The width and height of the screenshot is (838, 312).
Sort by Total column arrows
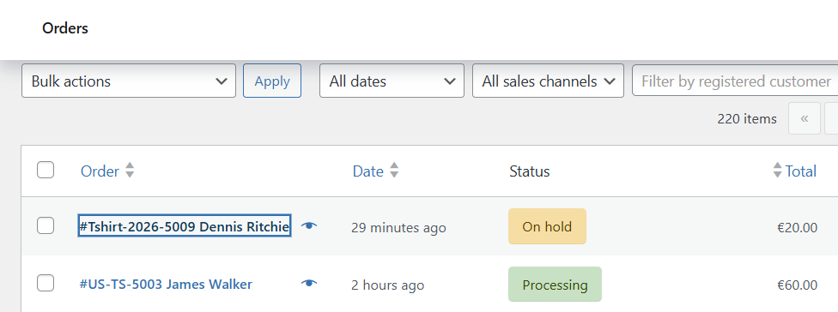[778, 171]
